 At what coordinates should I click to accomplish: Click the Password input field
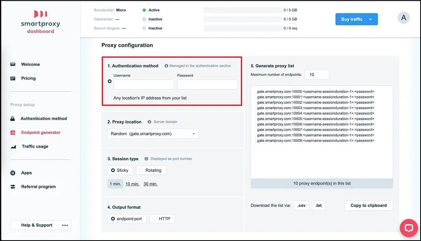tap(207, 85)
